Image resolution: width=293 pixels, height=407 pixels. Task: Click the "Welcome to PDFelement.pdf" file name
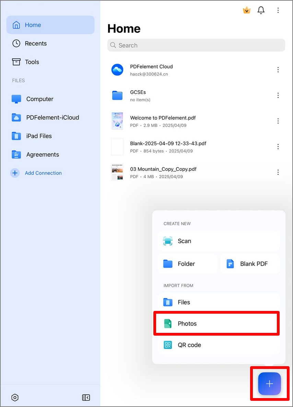coord(163,118)
